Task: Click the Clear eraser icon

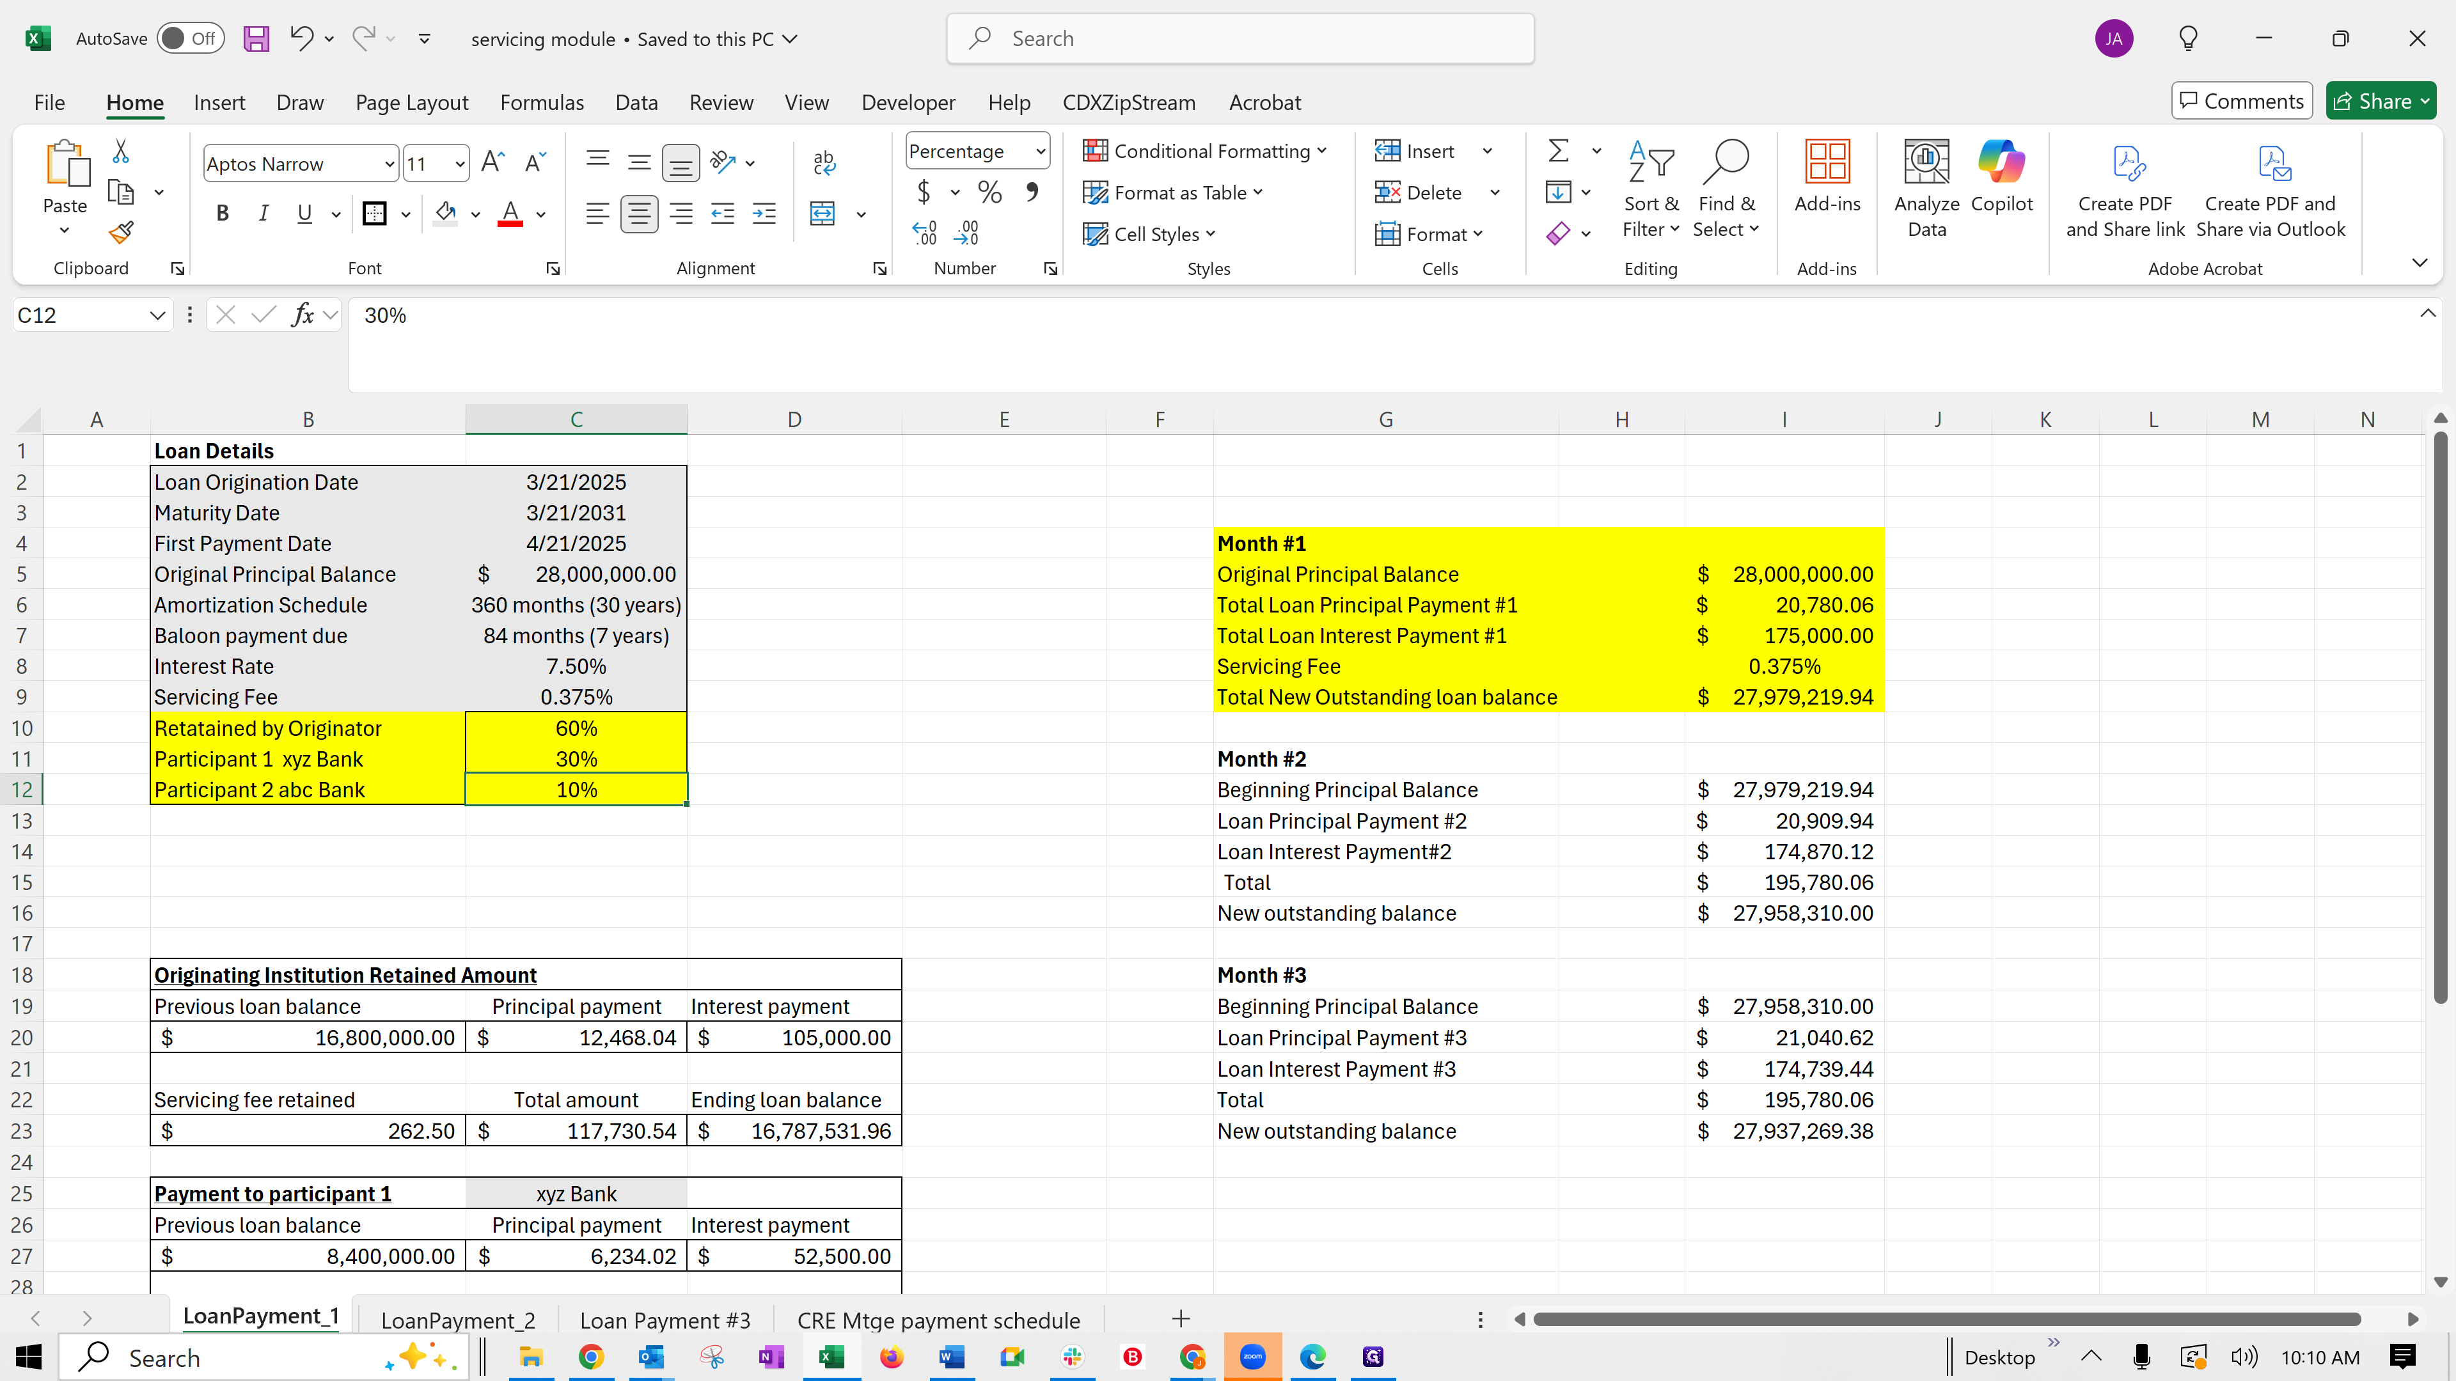Action: tap(1559, 233)
